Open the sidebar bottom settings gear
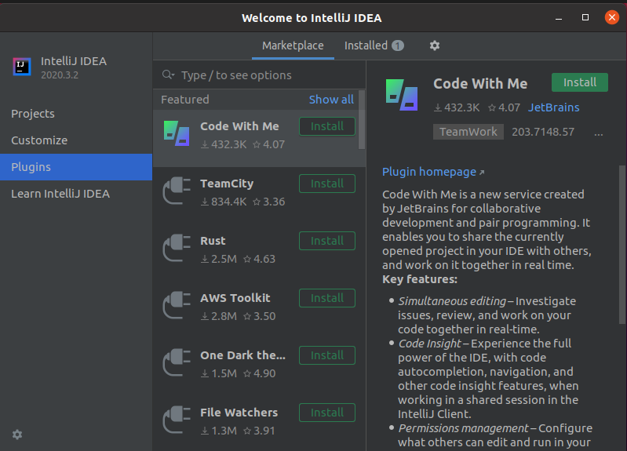 coord(17,435)
